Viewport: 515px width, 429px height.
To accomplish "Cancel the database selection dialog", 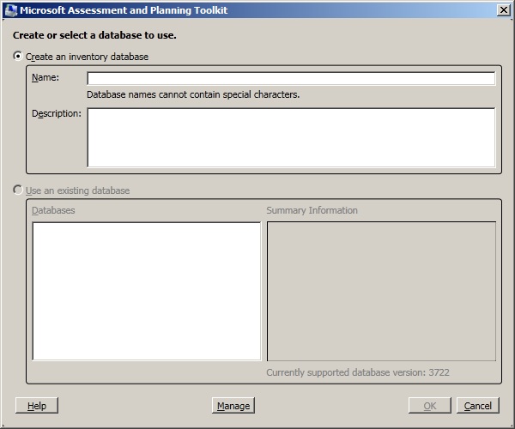I will point(477,406).
